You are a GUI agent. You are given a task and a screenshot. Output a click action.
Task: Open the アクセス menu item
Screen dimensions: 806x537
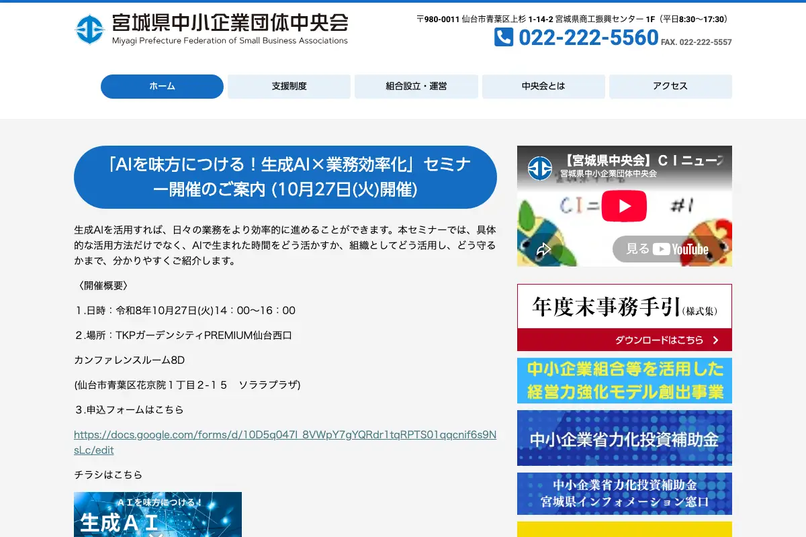click(x=670, y=87)
